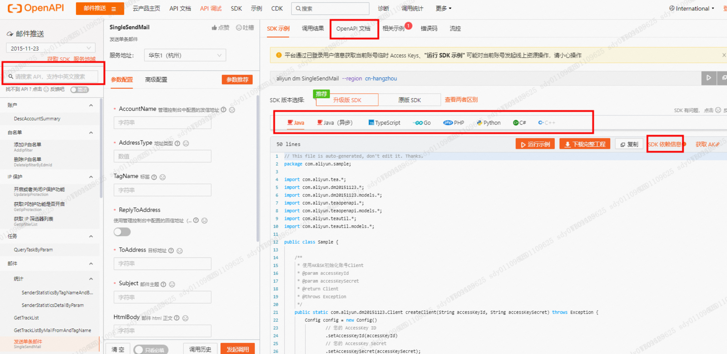Switch to the 错误码 tab
The width and height of the screenshot is (727, 354).
(429, 28)
